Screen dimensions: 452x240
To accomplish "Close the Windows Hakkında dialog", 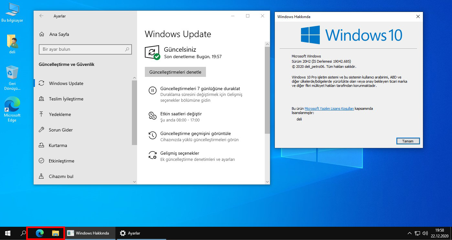I will point(418,16).
